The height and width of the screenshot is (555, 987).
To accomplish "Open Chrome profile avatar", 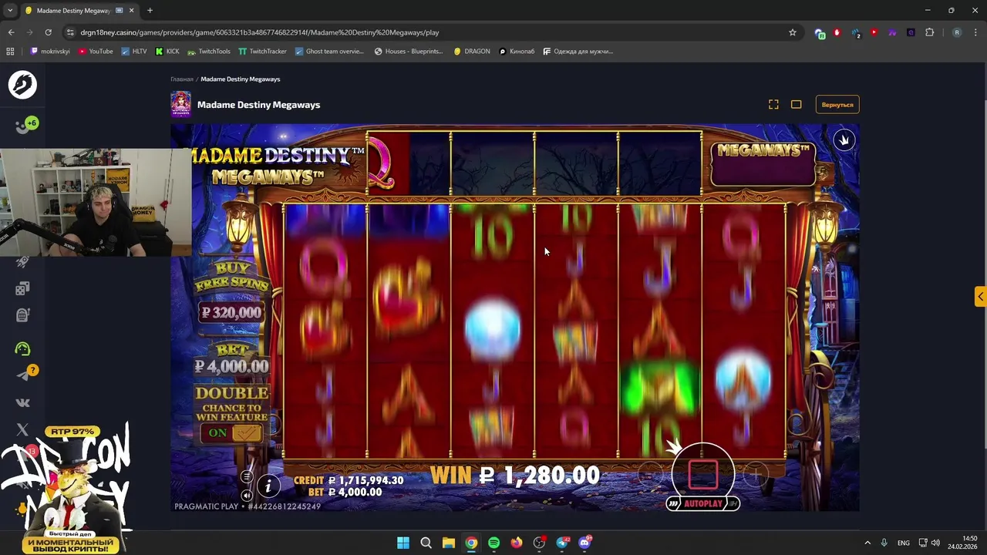I will (x=957, y=32).
